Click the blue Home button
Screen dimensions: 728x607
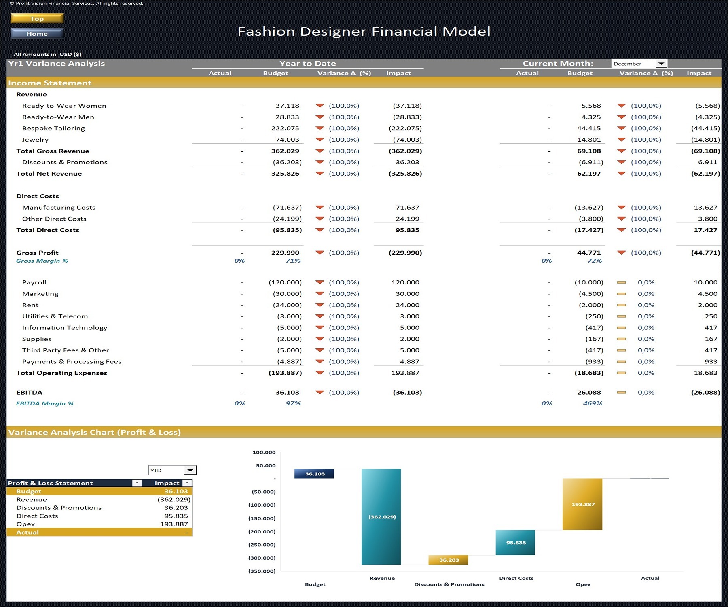click(37, 34)
